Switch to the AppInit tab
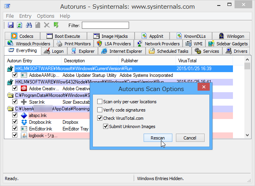The image size is (255, 186). pos(152,36)
